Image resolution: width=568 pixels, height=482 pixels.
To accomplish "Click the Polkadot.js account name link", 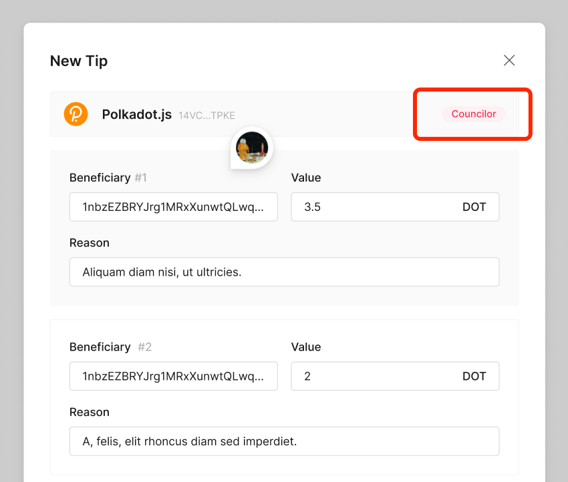I will [x=137, y=114].
